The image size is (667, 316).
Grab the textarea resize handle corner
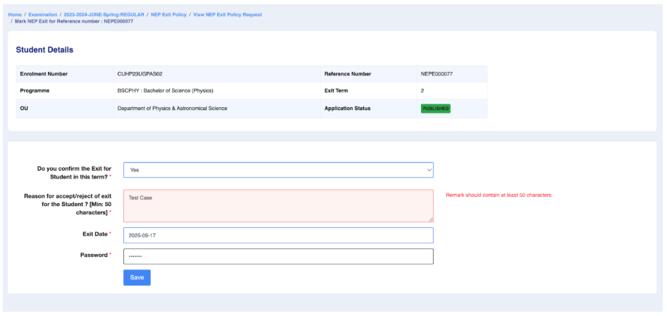coord(431,219)
